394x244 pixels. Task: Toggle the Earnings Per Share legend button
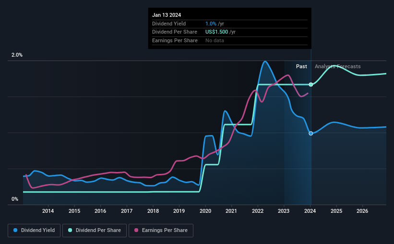point(161,231)
